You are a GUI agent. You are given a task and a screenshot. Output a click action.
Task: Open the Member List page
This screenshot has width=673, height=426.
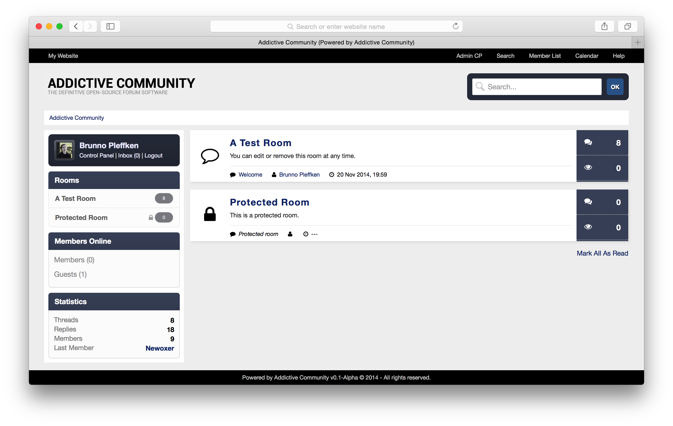[x=544, y=56]
